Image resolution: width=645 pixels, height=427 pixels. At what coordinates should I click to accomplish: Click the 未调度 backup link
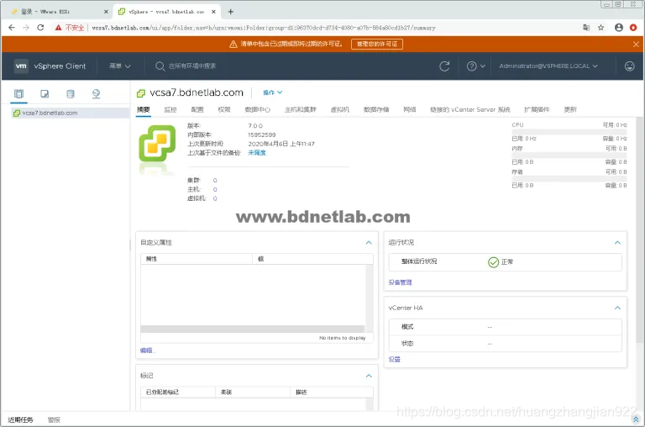tap(257, 153)
